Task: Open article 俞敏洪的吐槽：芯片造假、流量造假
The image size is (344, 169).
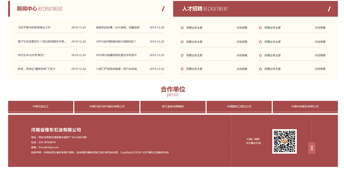Action: 118,27
